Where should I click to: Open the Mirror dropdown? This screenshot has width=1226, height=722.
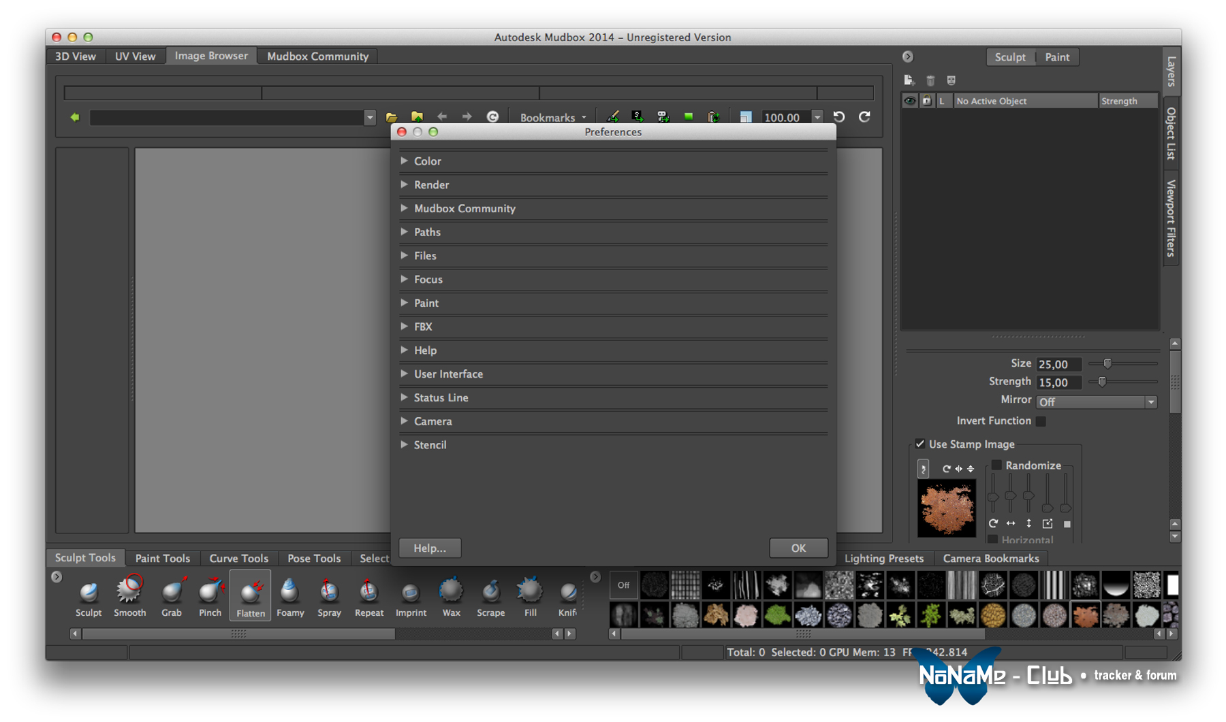[1096, 402]
